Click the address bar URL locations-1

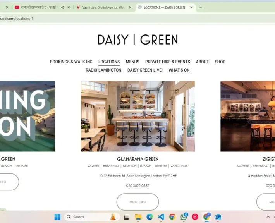(17, 19)
